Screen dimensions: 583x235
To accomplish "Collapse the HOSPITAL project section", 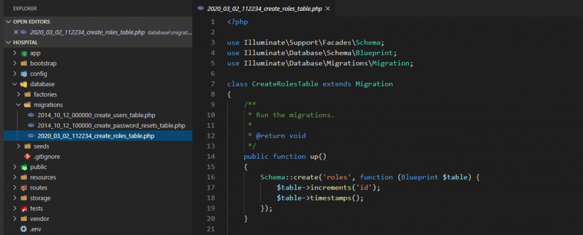I will [x=8, y=43].
